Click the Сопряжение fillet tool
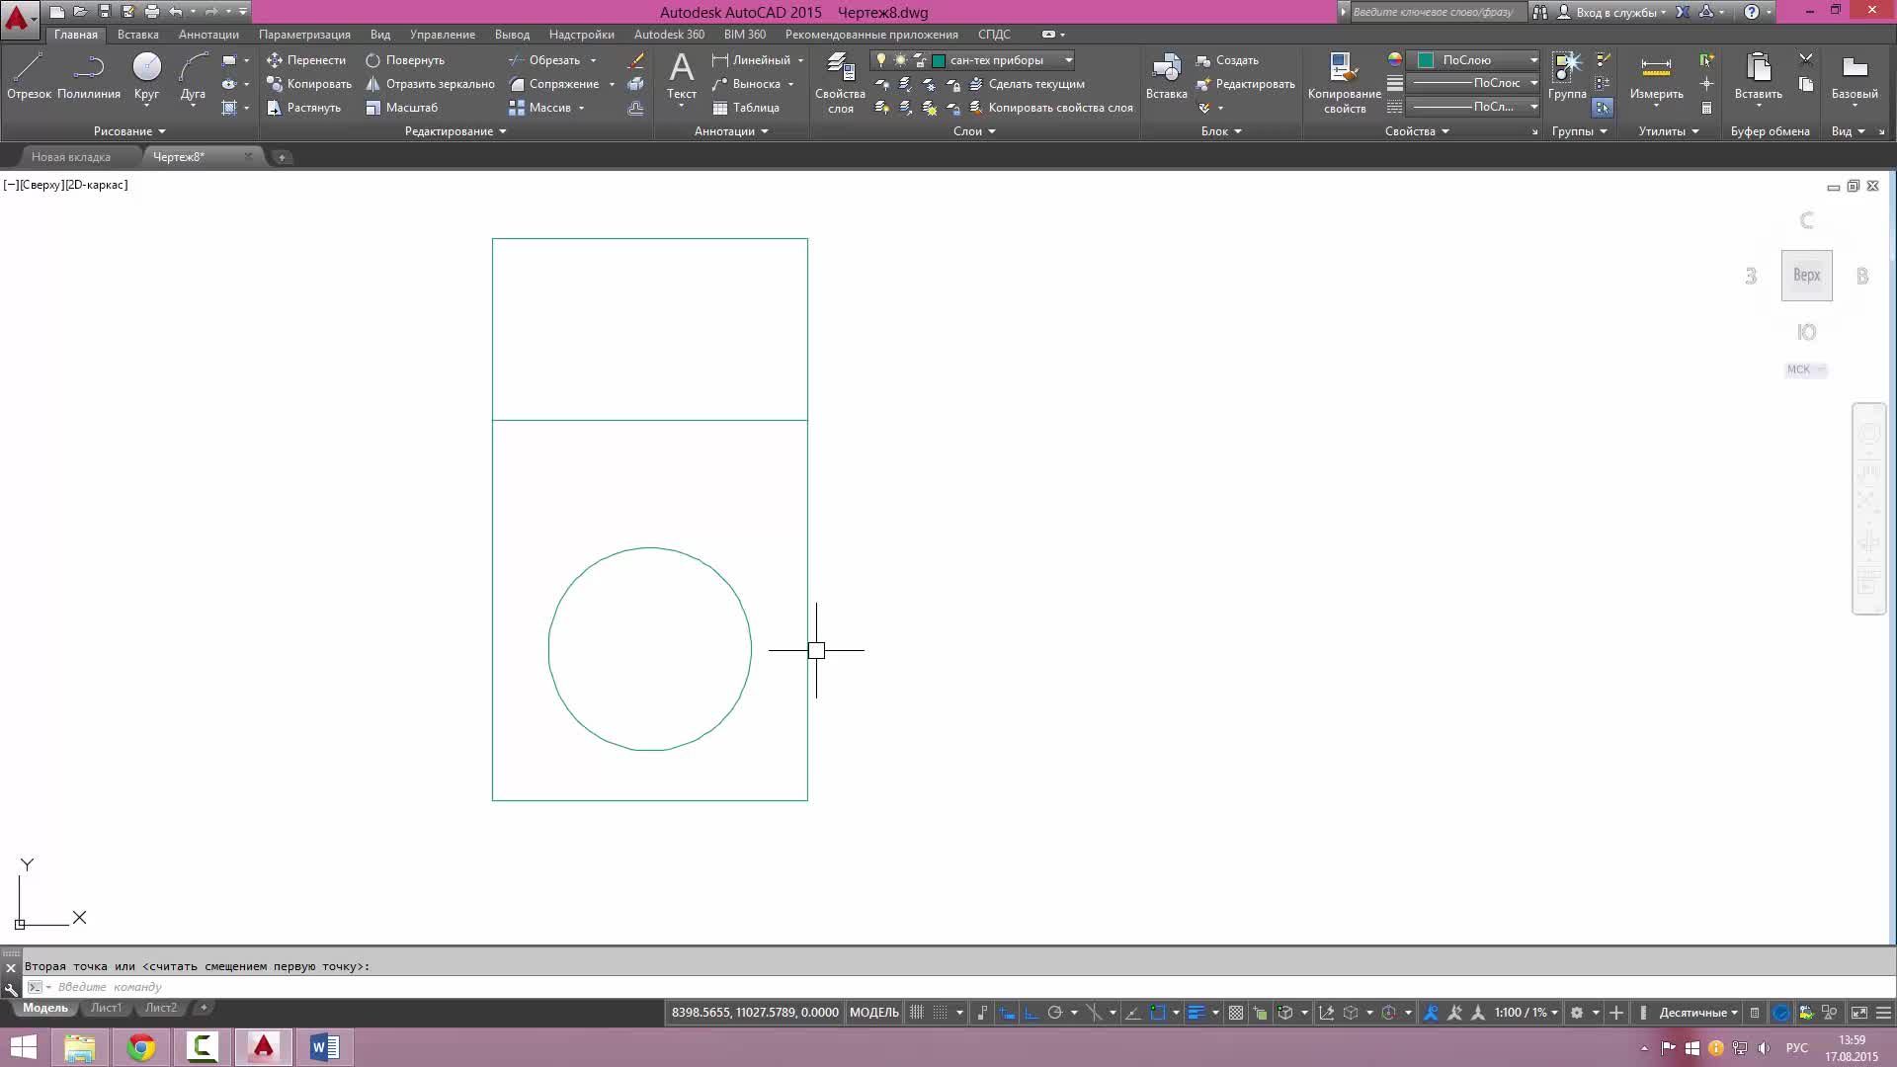 coord(554,84)
